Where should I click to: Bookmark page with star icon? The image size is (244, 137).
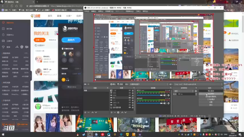click(27, 6)
